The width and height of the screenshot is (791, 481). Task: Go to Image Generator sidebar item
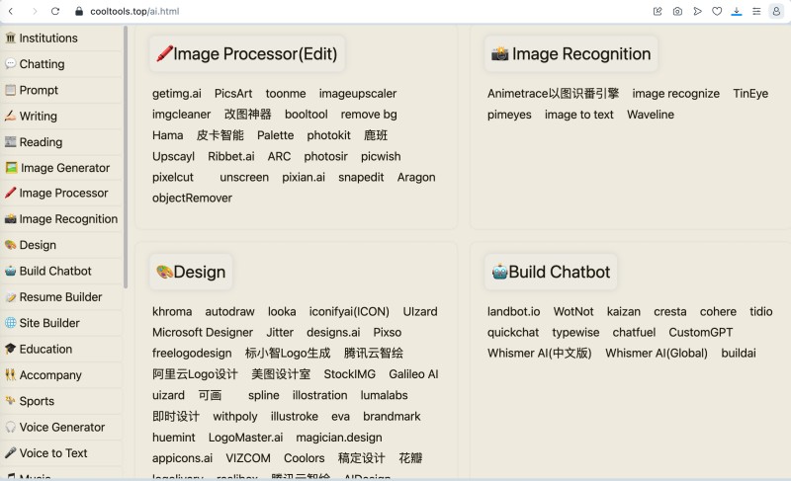pyautogui.click(x=61, y=168)
